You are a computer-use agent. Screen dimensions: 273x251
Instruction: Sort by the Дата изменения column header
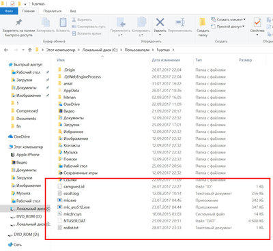[166, 60]
